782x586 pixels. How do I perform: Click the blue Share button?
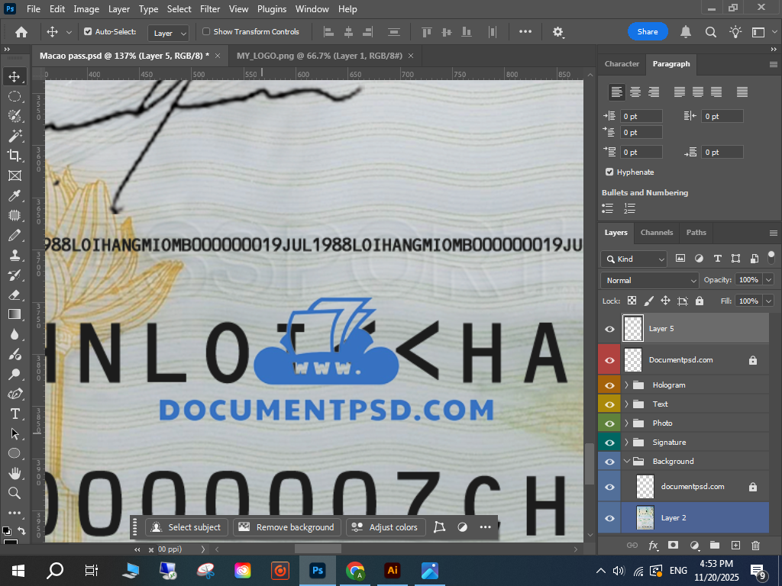pyautogui.click(x=648, y=32)
